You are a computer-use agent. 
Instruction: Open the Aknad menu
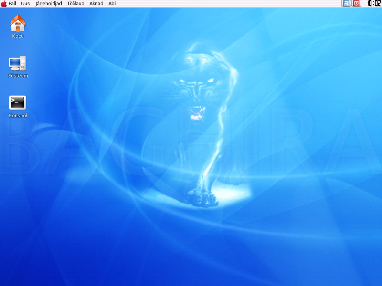[x=96, y=4]
